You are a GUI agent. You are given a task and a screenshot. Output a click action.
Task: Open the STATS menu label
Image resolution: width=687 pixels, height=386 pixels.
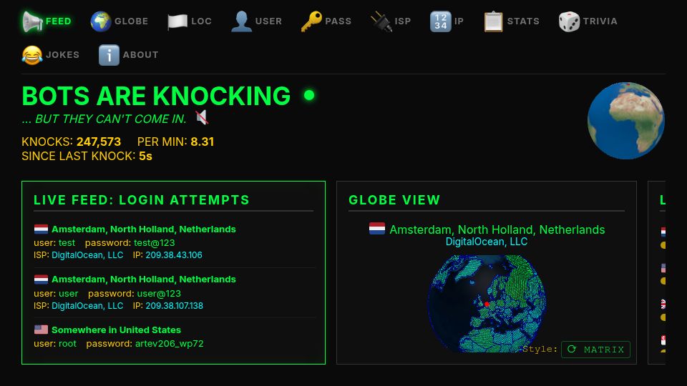click(x=523, y=21)
